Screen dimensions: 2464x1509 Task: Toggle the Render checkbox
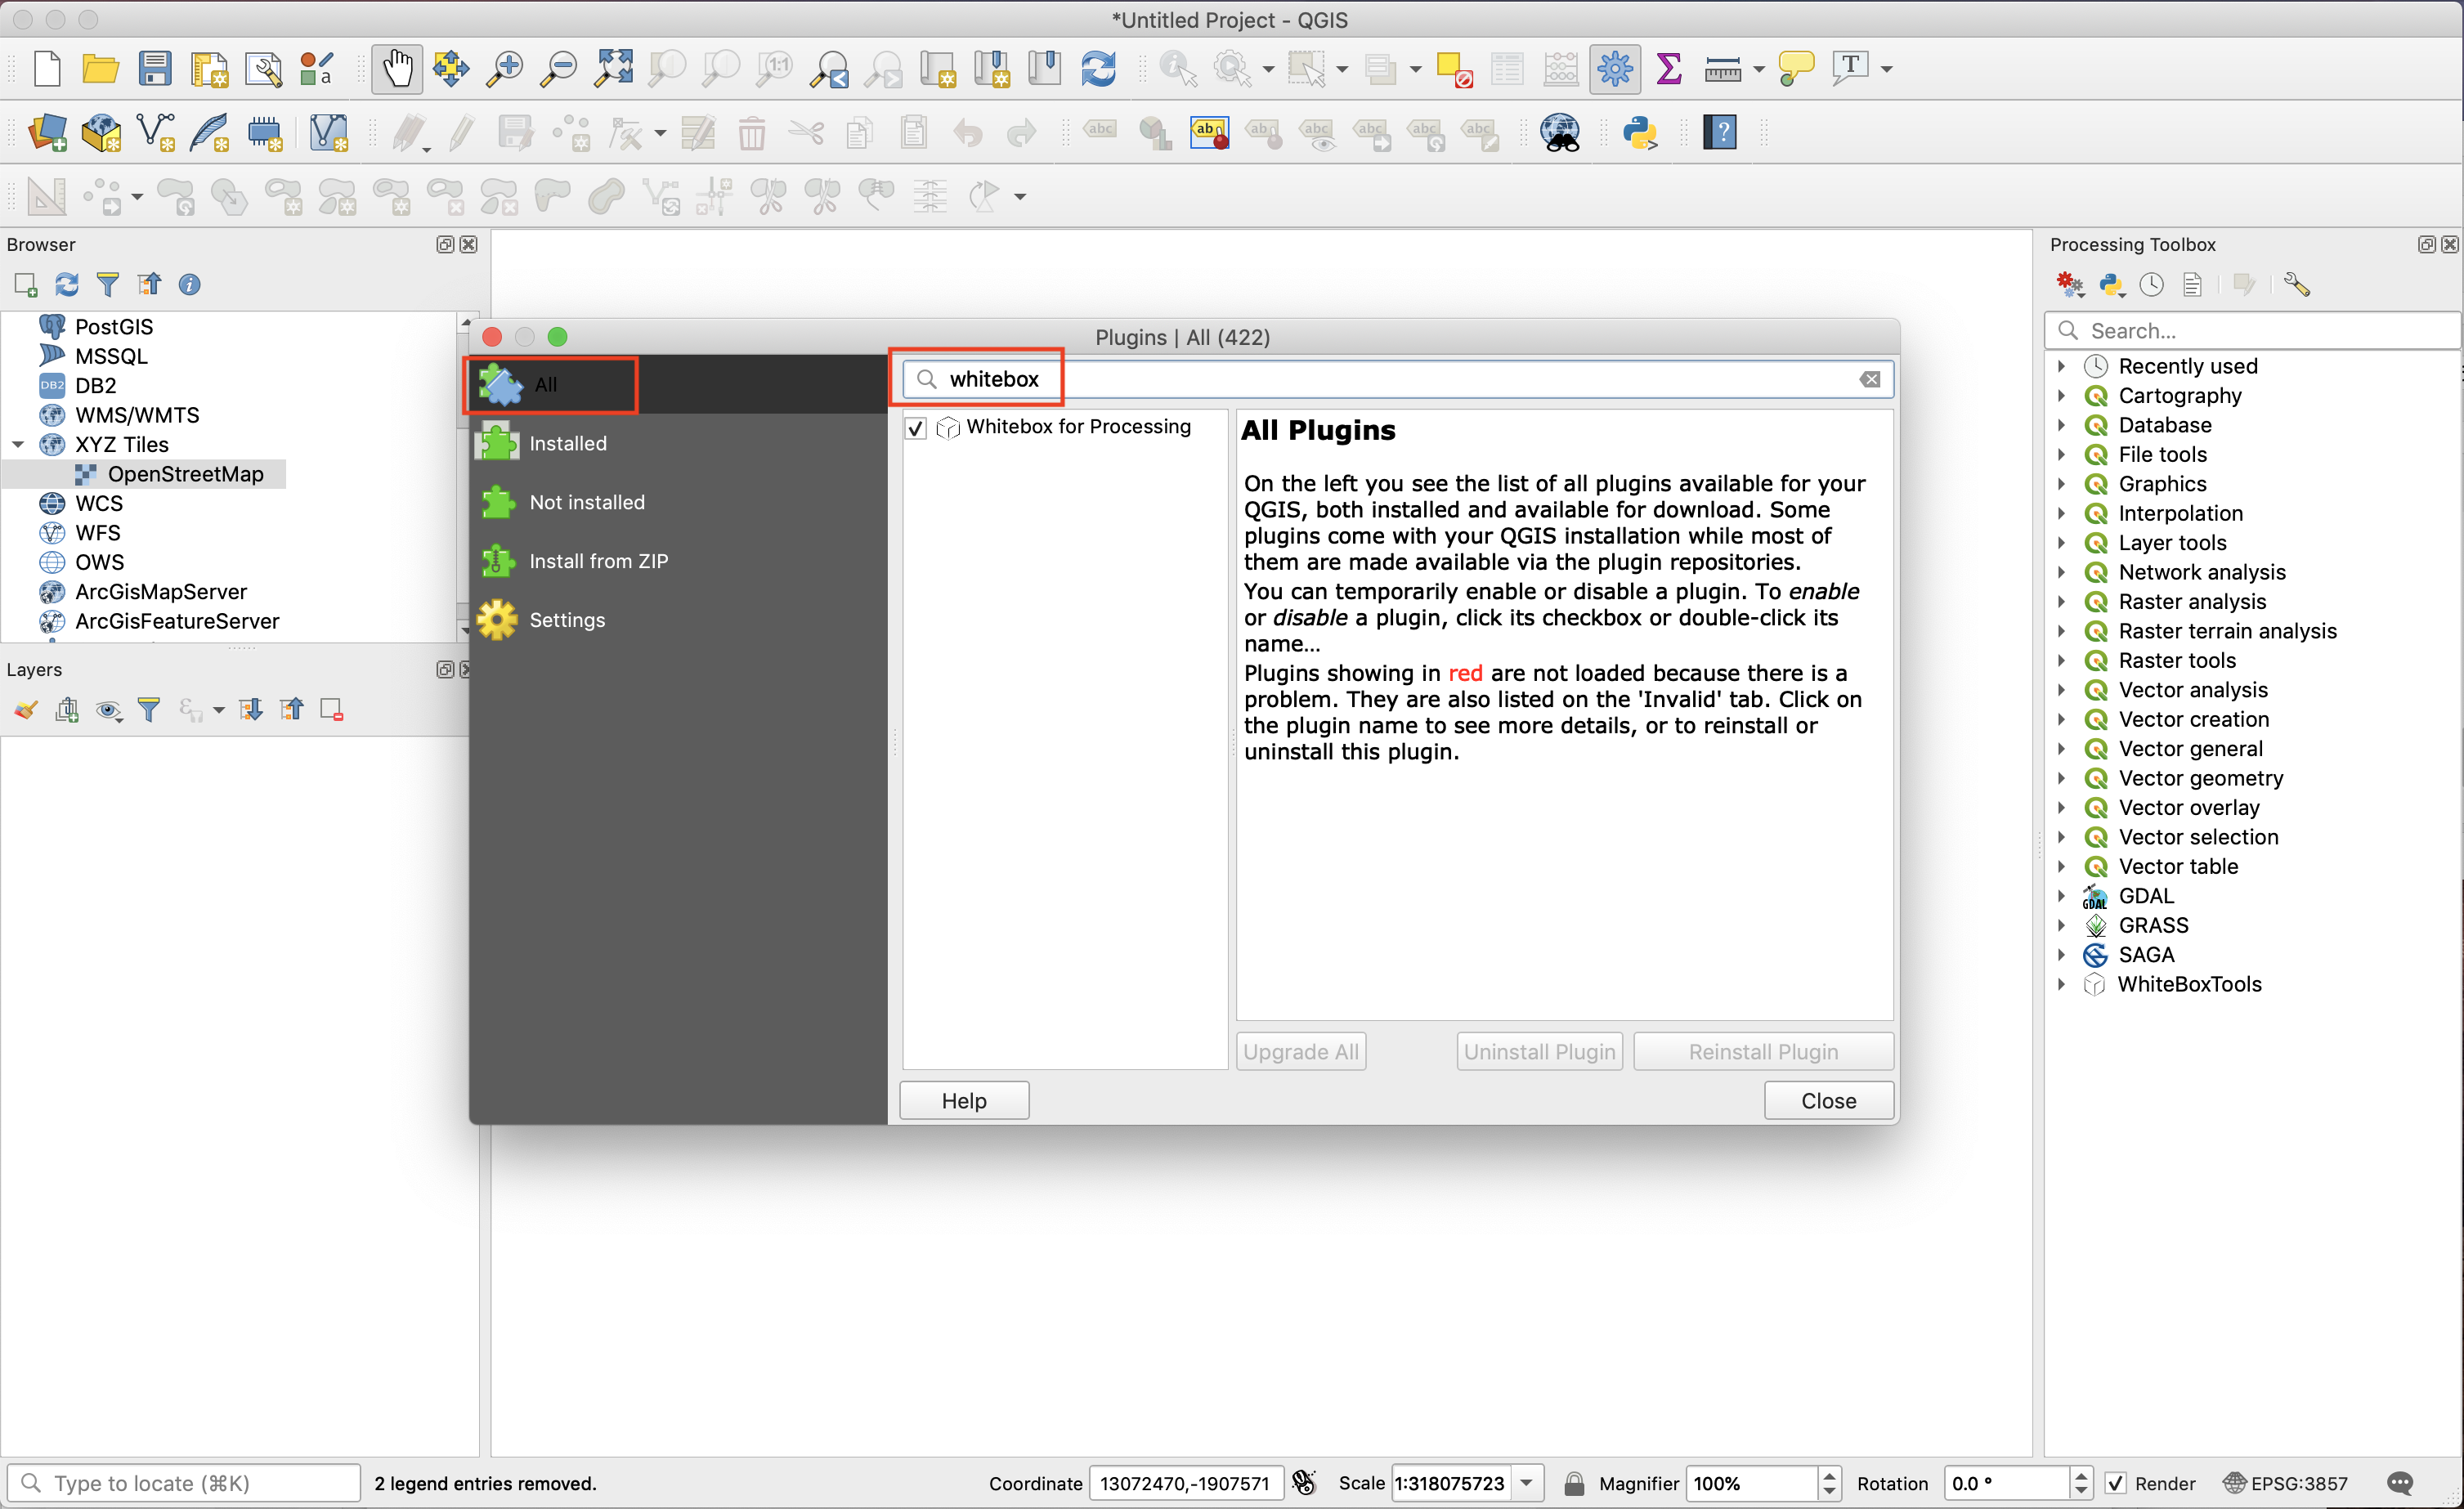[2116, 1483]
